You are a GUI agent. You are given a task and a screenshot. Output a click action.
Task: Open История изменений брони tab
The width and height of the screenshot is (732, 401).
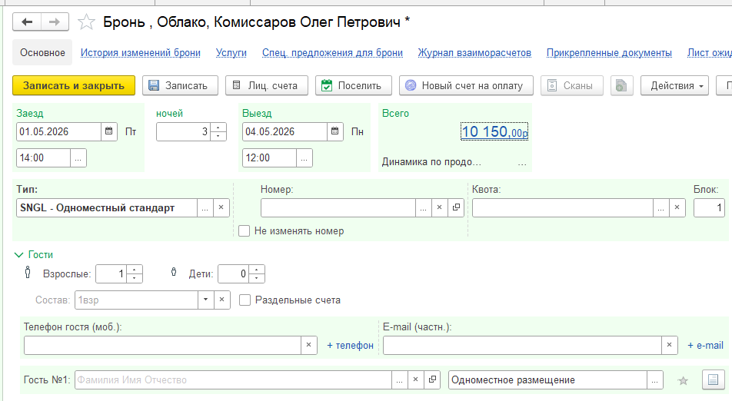coord(141,53)
